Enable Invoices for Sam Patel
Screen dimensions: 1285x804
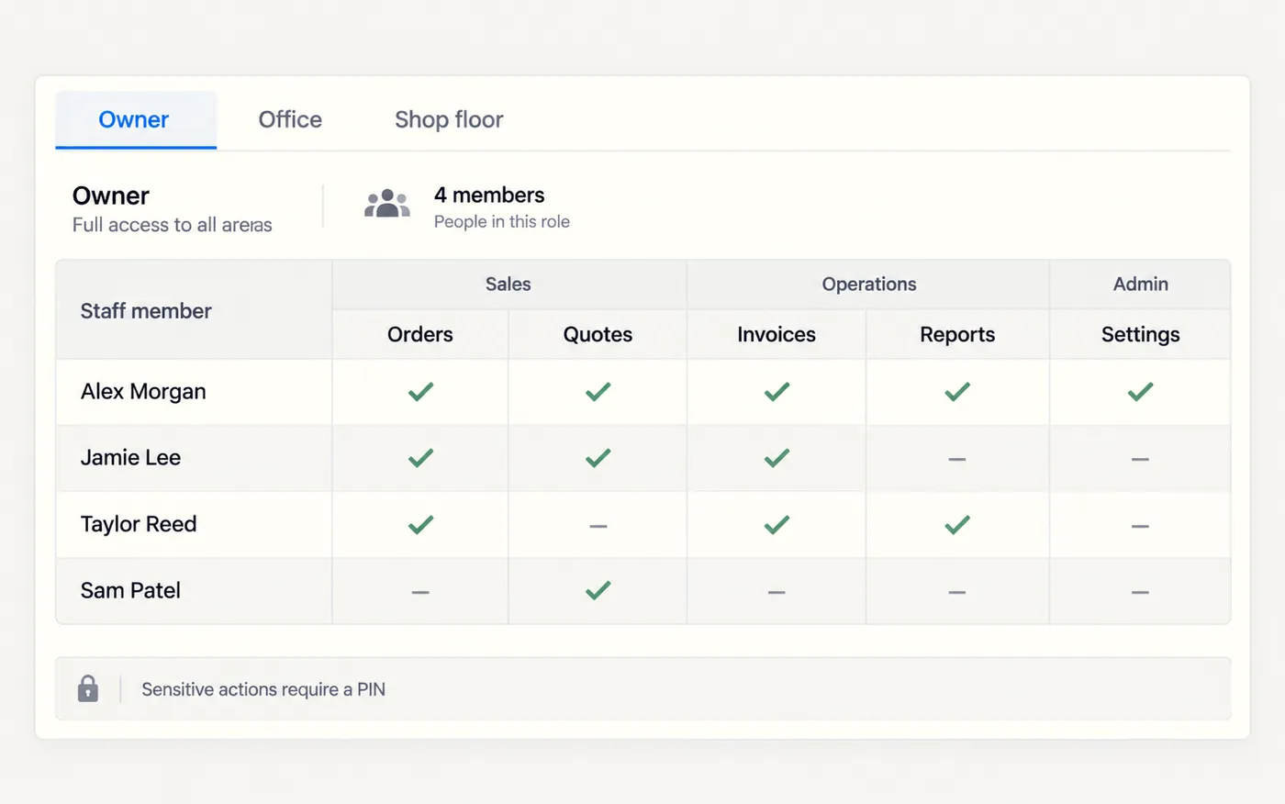pos(777,592)
